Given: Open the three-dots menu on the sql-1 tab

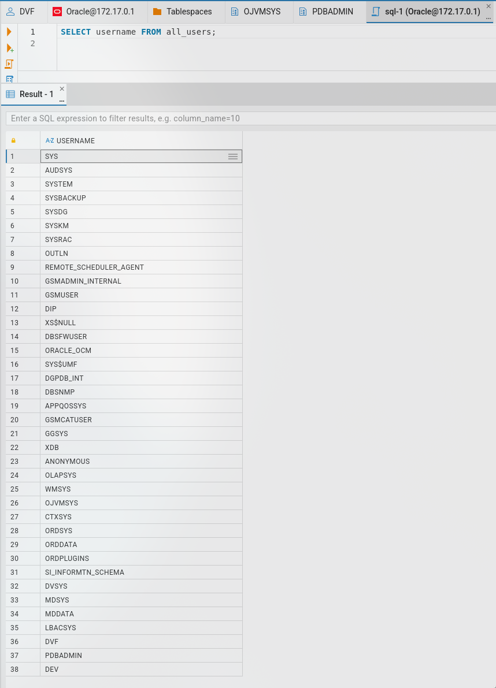Looking at the screenshot, I should pos(488,18).
